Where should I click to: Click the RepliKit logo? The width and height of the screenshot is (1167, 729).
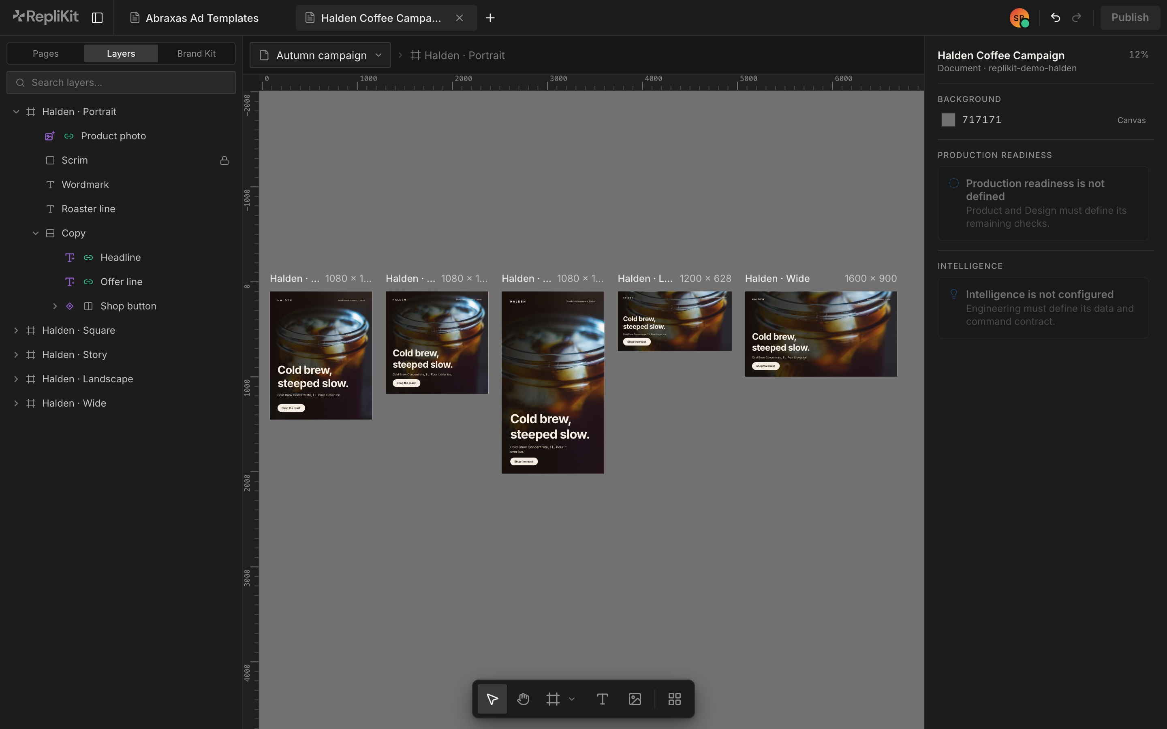tap(45, 17)
